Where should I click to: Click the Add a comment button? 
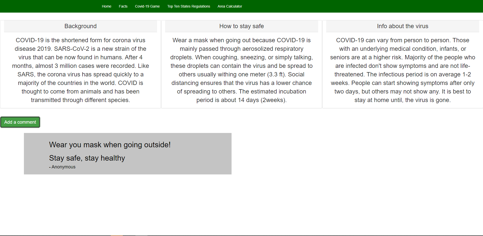pos(20,122)
